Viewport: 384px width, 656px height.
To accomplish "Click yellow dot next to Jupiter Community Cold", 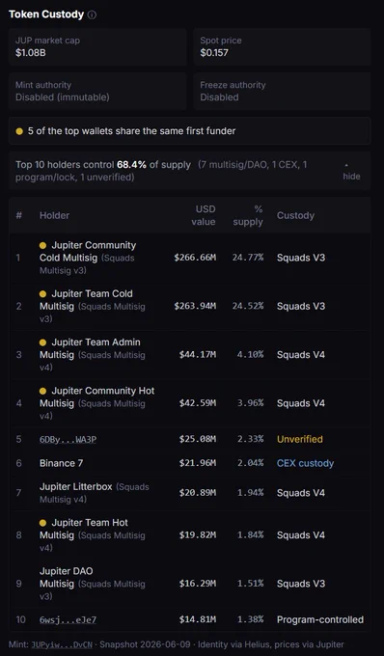I will pos(42,246).
